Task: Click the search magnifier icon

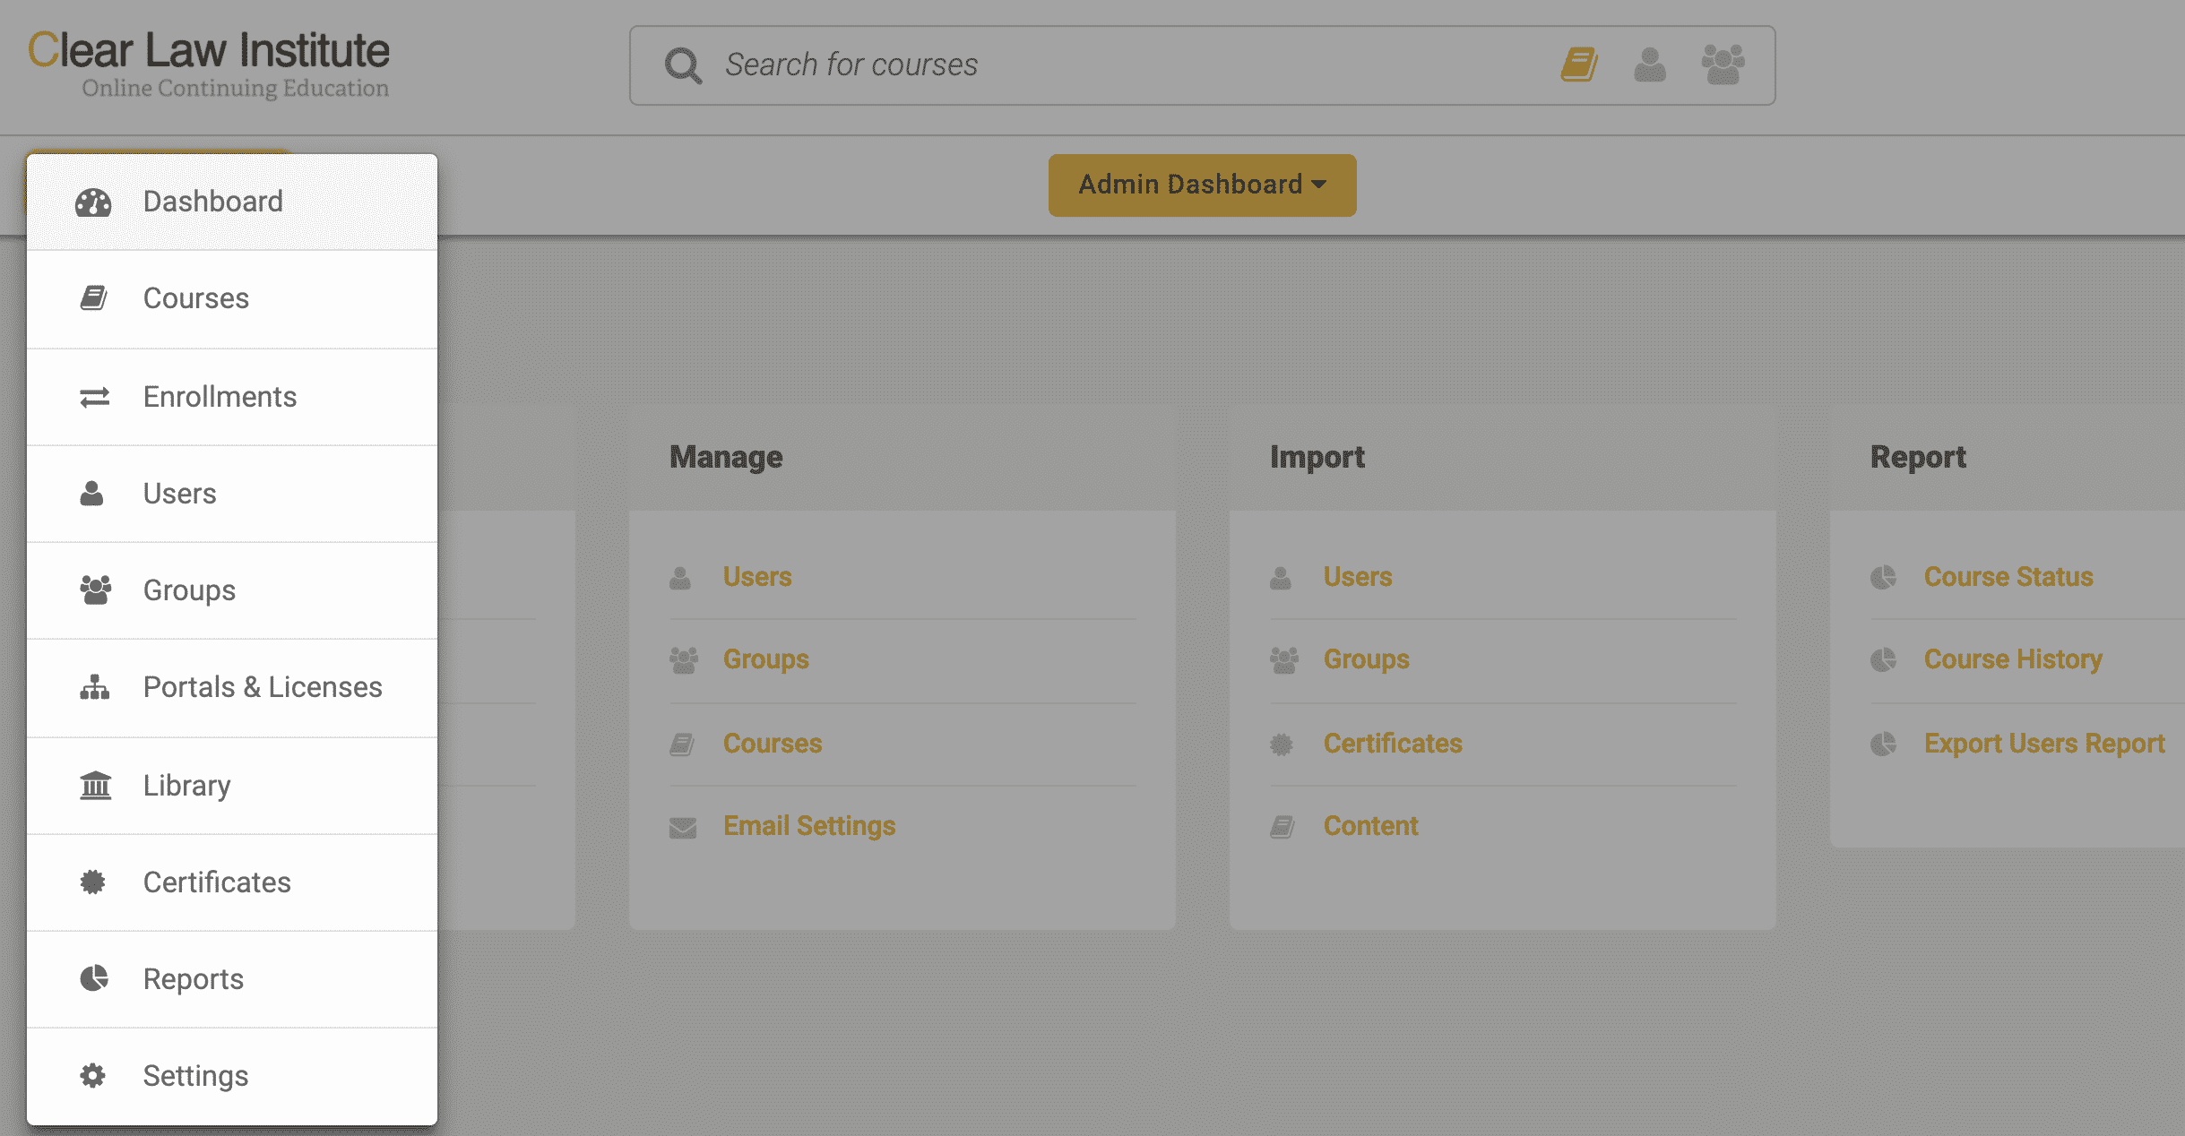Action: 683,65
